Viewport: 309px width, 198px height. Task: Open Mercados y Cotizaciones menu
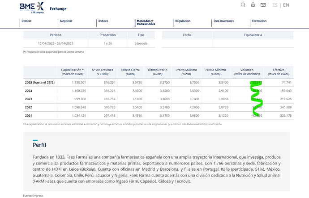(146, 22)
